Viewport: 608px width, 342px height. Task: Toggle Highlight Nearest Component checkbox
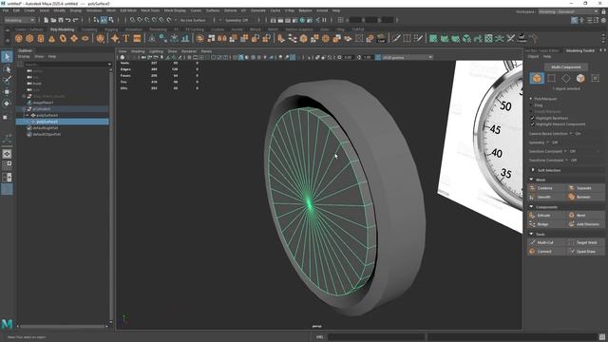[x=532, y=124]
